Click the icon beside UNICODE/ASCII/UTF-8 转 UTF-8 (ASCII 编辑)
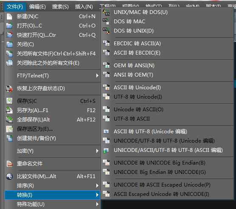236x209 pixels. (x=106, y=150)
